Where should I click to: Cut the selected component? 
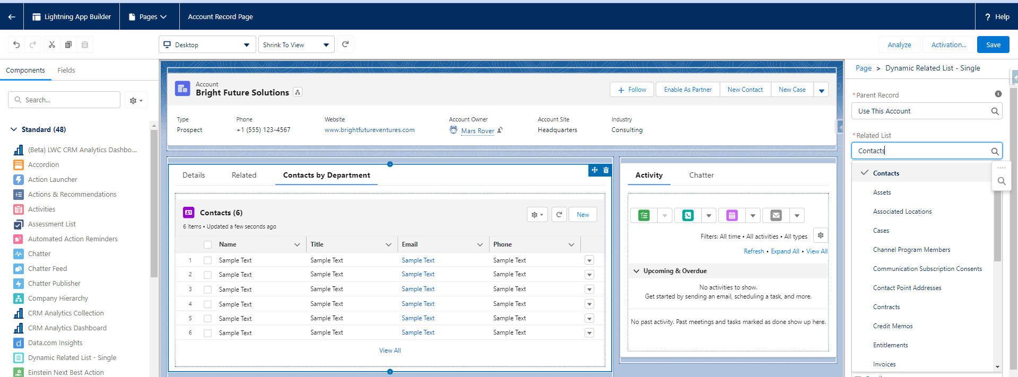click(52, 45)
